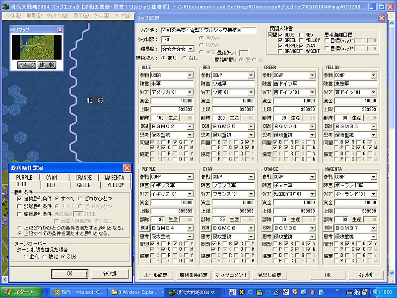
Task: Check RED under the 民間人陣営 alliance list
Action: pos(301,35)
